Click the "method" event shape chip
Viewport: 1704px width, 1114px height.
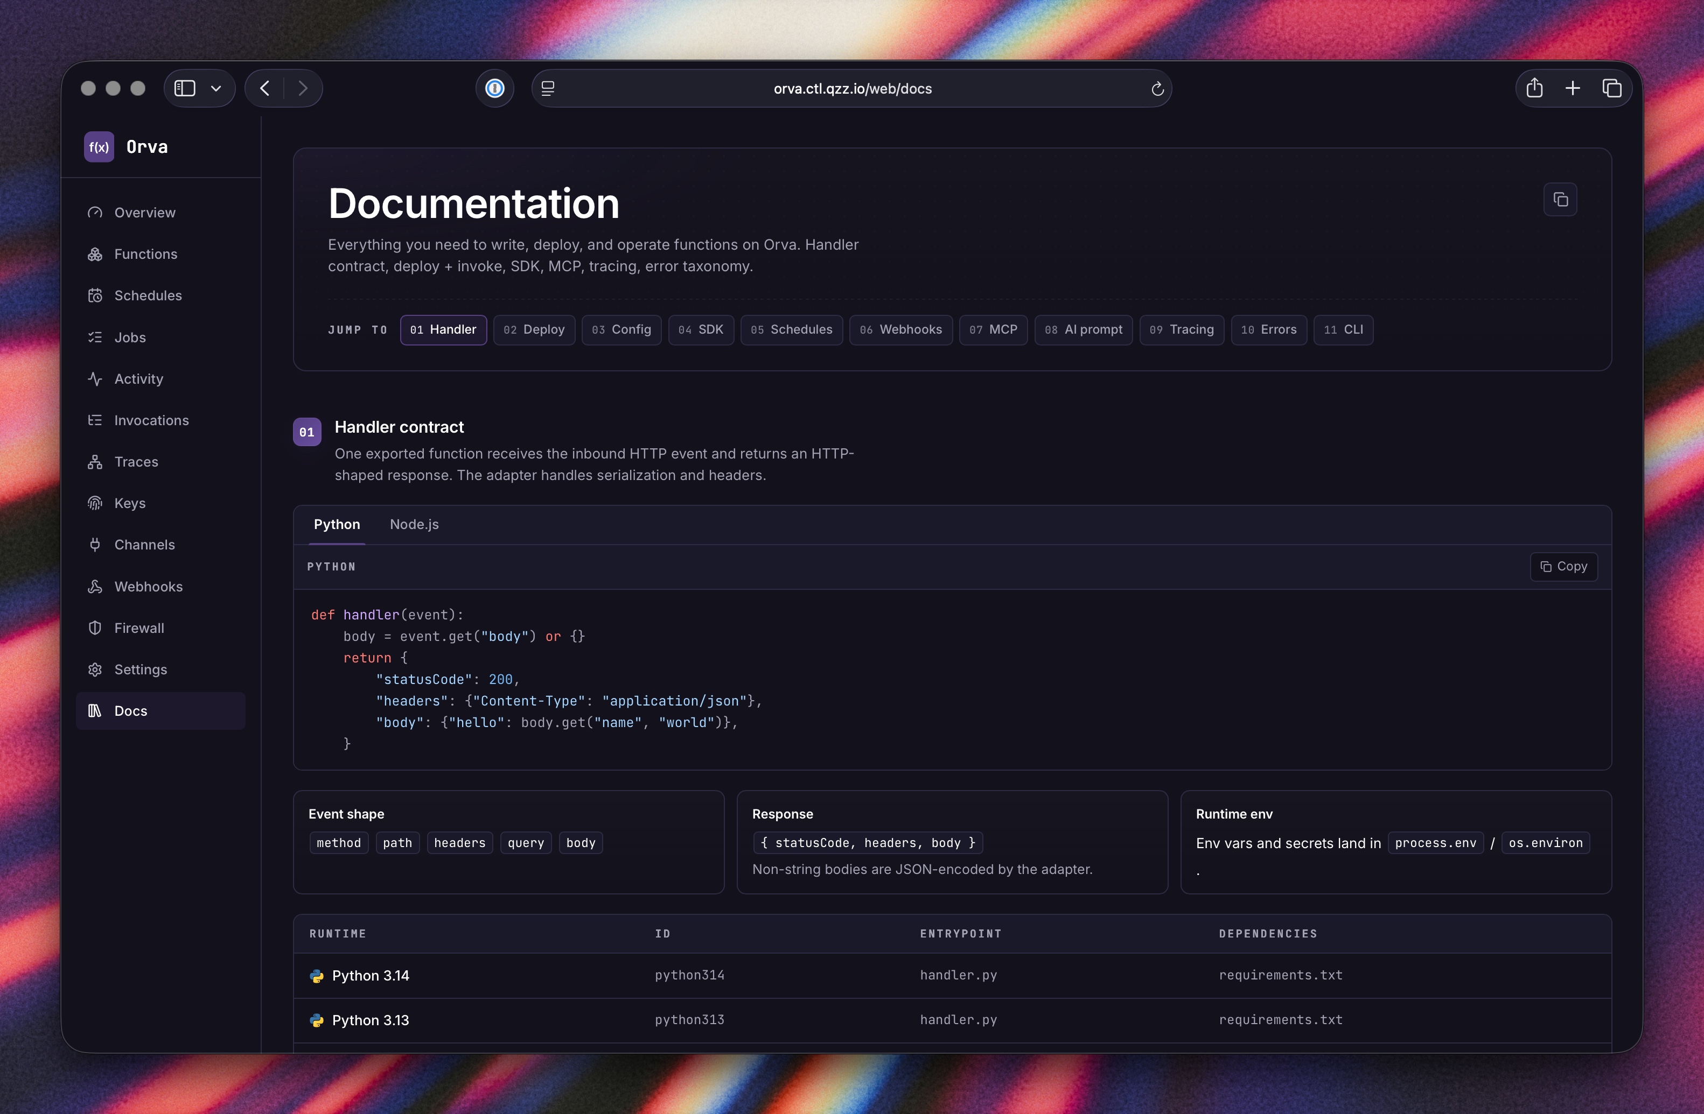[x=339, y=843]
